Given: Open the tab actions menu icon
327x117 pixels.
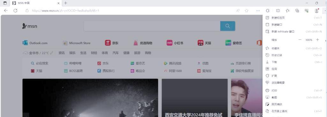Looking at the screenshot, I should pos(5,3).
